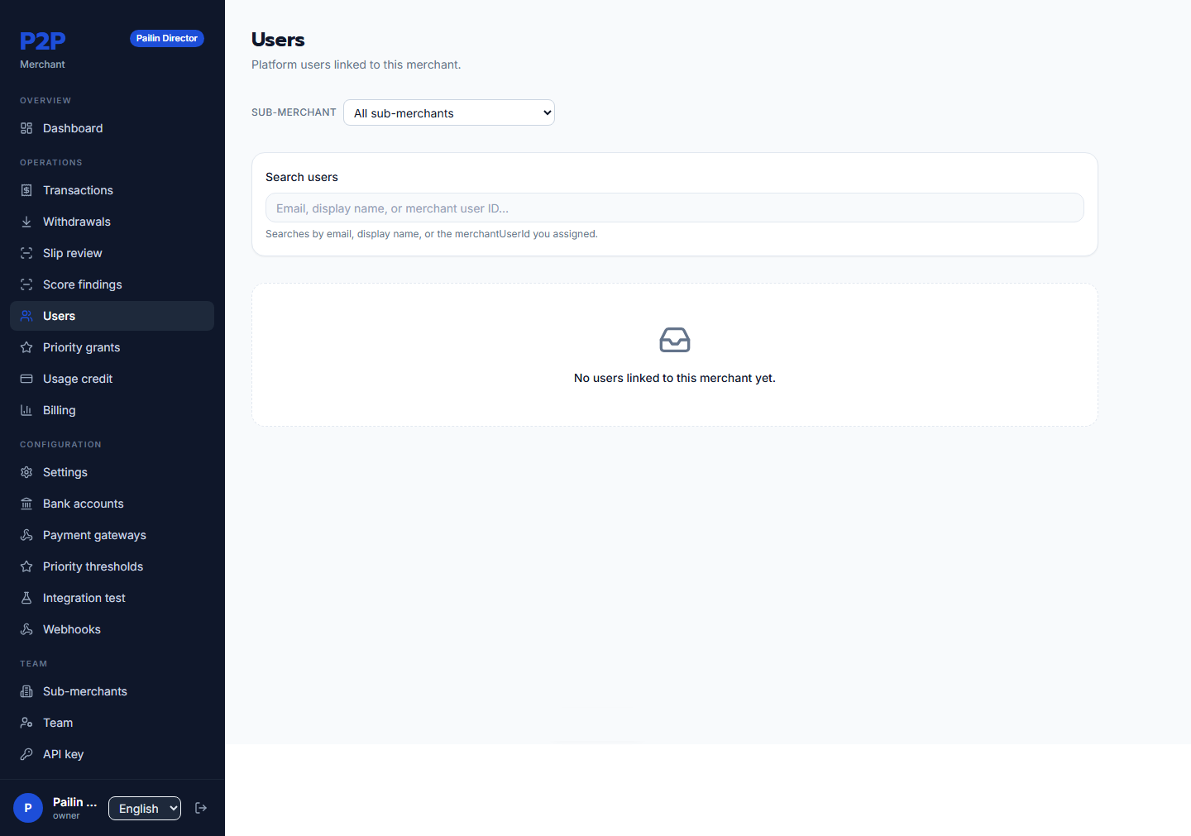
Task: Click the SUB-MERCHANT filter label
Action: (x=294, y=112)
